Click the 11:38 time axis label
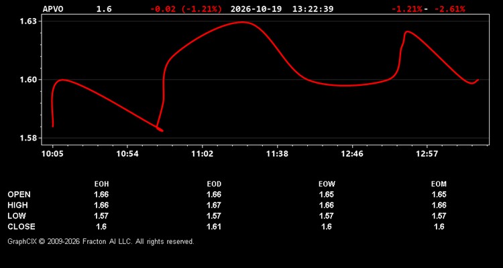This screenshot has width=503, height=268. tap(277, 154)
